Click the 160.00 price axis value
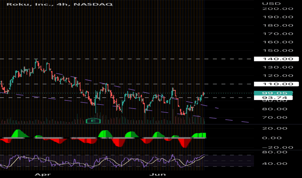The width and height of the screenshot is (302, 178). [x=278, y=42]
